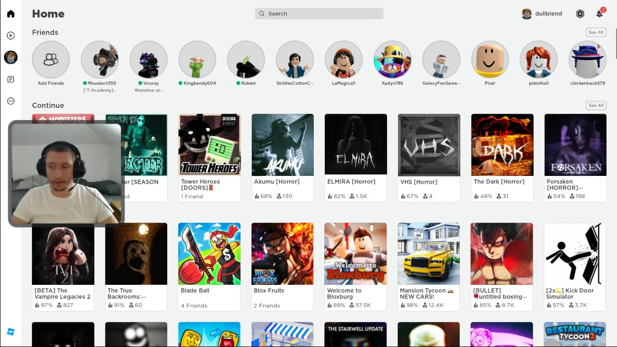Open Blade Ball game thumbnail
Screen dimensions: 617x347
point(209,254)
